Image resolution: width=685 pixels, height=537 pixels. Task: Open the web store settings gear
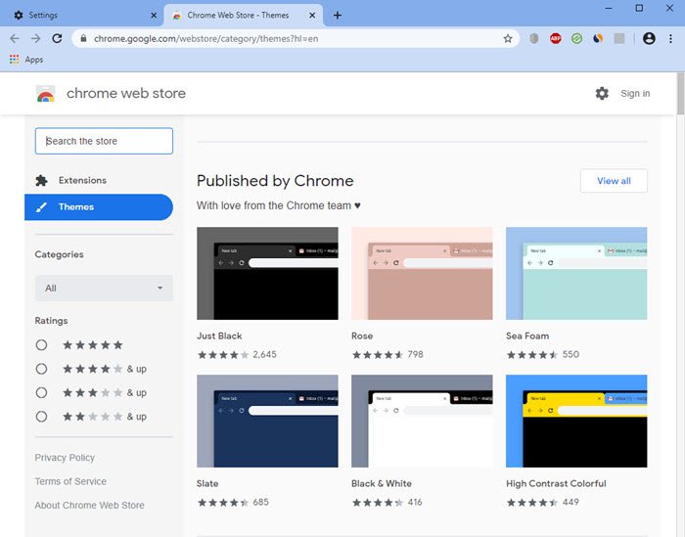point(602,93)
